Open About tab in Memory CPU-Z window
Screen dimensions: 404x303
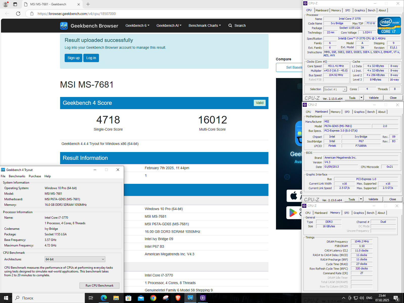[381, 213]
